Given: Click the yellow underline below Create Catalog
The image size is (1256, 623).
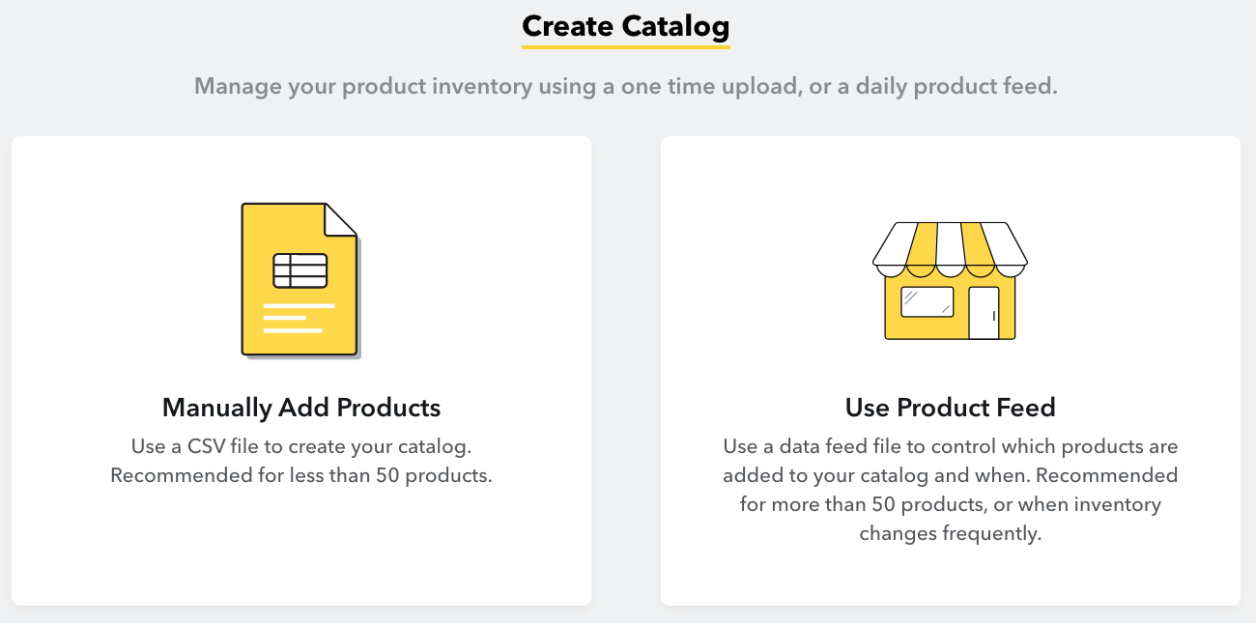Looking at the screenshot, I should tap(626, 44).
